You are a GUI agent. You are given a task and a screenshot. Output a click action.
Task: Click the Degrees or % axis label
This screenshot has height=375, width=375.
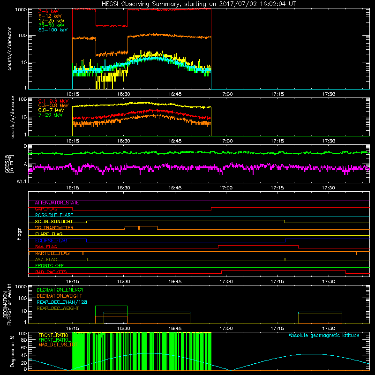pos(13,351)
